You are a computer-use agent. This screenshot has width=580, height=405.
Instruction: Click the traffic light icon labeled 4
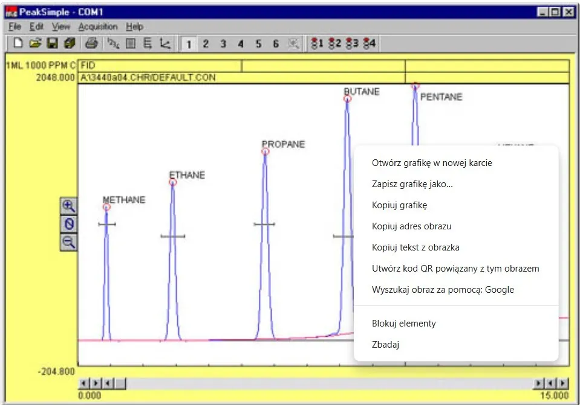[369, 43]
